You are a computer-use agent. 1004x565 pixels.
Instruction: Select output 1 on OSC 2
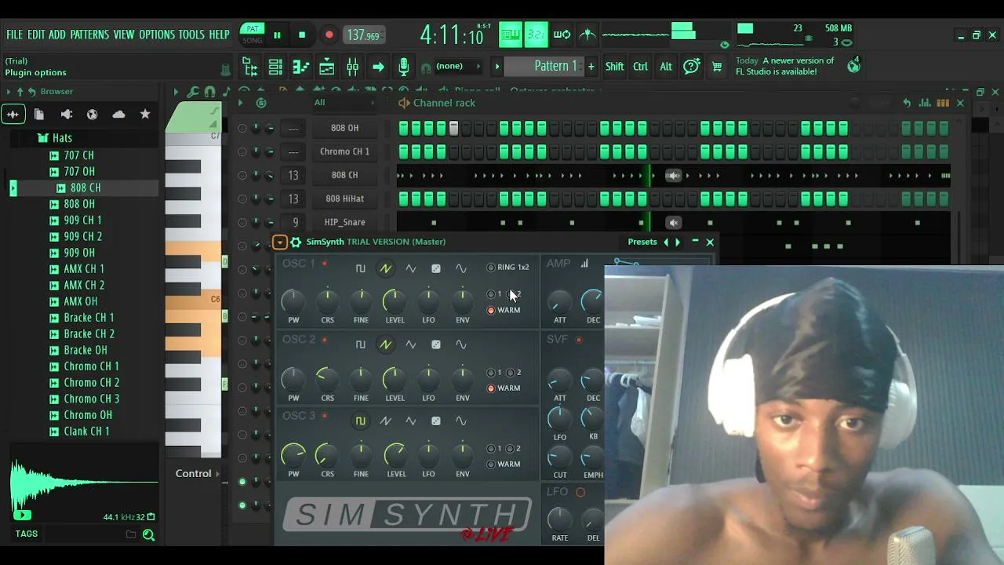(491, 373)
